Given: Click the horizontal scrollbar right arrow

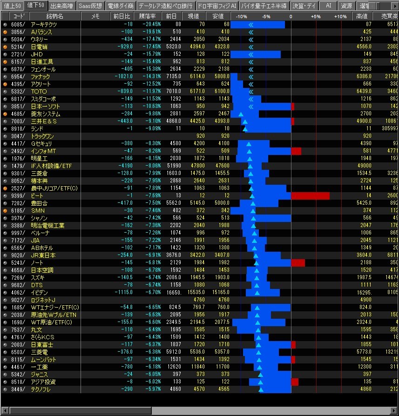Looking at the screenshot, I should 394,410.
